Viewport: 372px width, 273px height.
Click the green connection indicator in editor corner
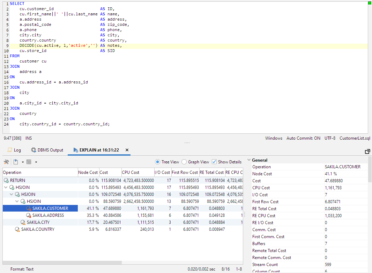369,3
